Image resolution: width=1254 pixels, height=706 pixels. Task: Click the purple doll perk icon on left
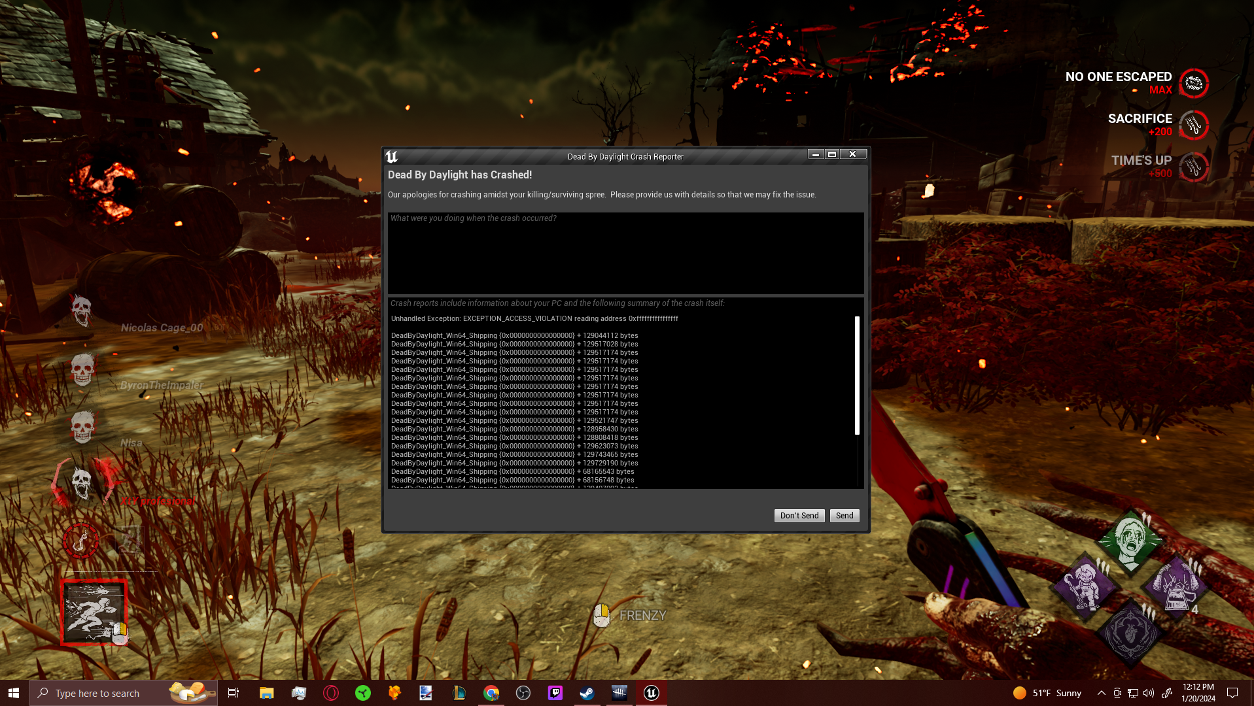coord(1085,586)
